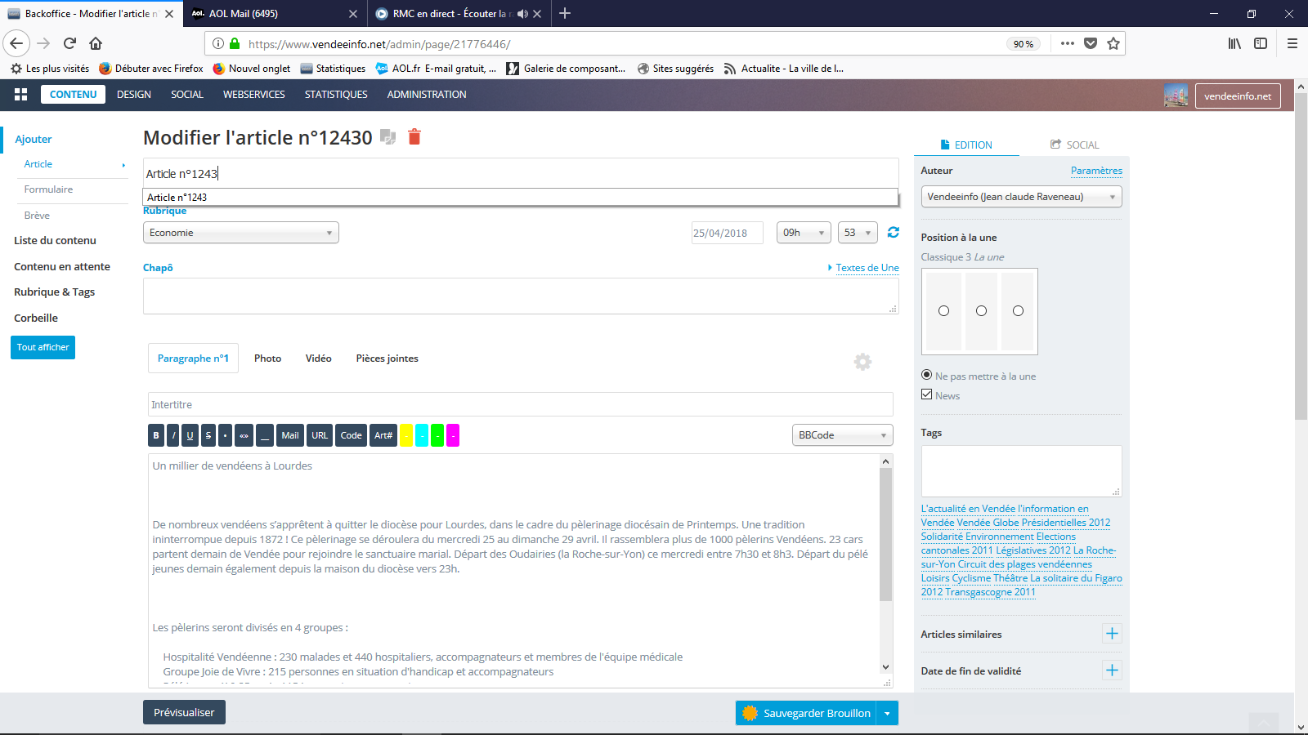This screenshot has height=735, width=1308.
Task: Click the duplicate article icon beside the title
Action: click(x=388, y=138)
